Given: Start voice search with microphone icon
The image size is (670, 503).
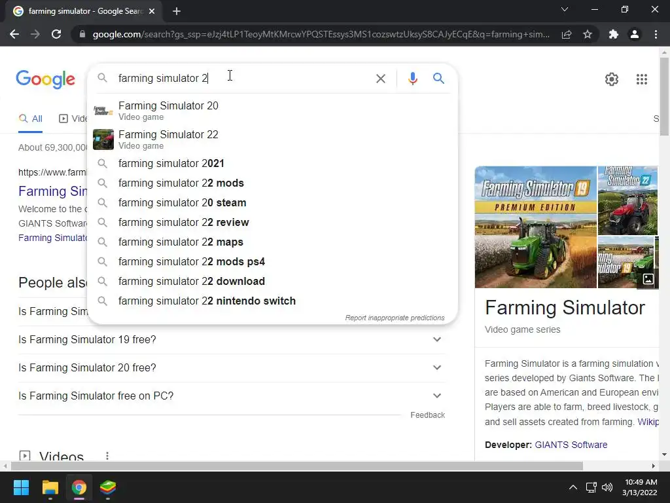Looking at the screenshot, I should point(412,79).
